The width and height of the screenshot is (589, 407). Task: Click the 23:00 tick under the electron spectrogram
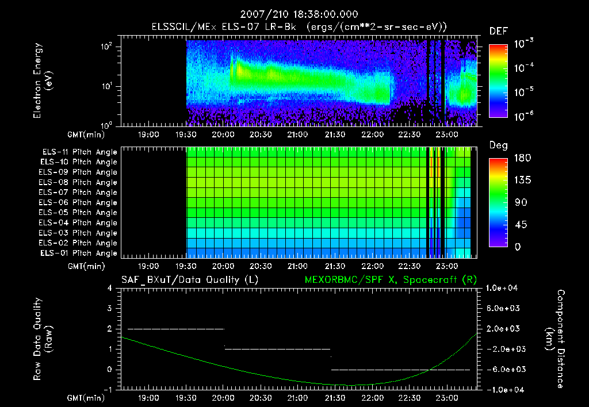[x=446, y=135]
